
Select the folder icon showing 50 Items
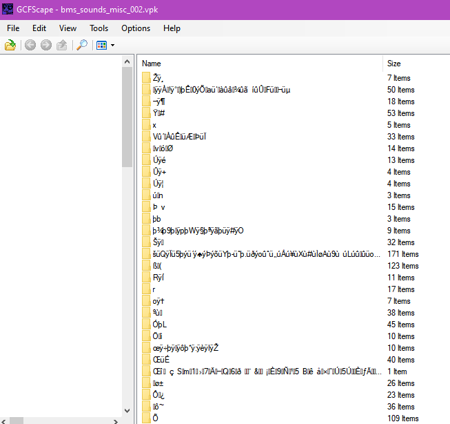click(146, 90)
